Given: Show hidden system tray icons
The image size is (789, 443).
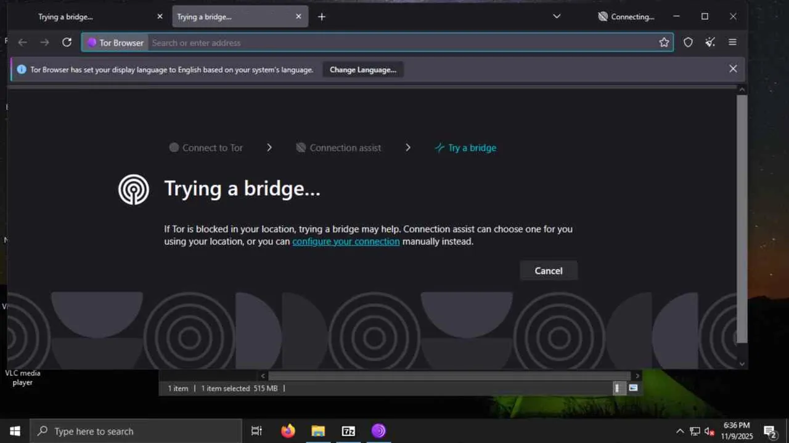Looking at the screenshot, I should (680, 431).
